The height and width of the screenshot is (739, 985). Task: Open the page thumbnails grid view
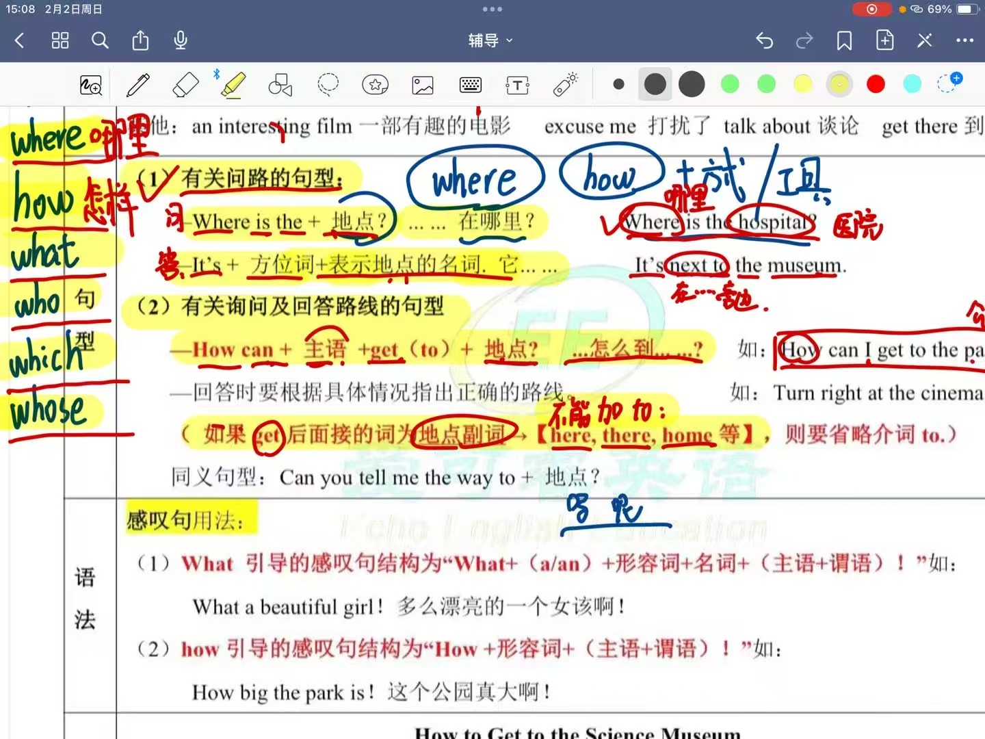click(x=60, y=40)
